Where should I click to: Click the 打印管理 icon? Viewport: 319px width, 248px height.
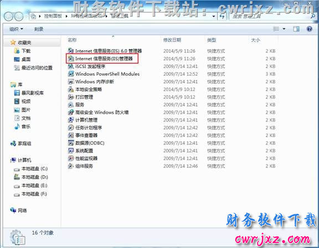tap(71, 97)
